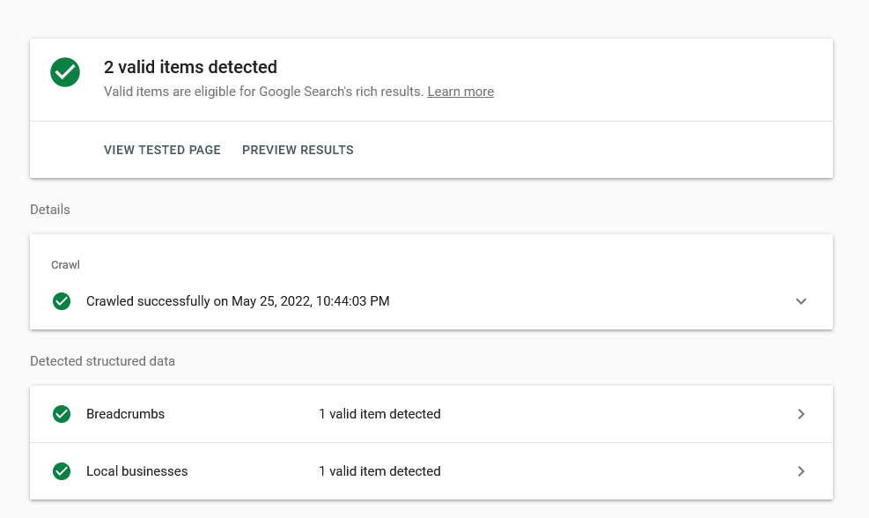869x518 pixels.
Task: Click the "2 valid items detected" heading
Action: 191,67
